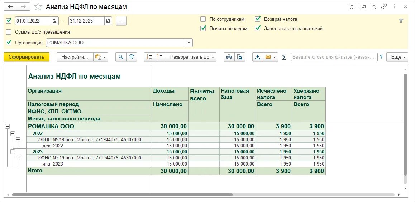The image size is (415, 202).
Task: Copy link with the chain icon
Action: pos(384,6)
